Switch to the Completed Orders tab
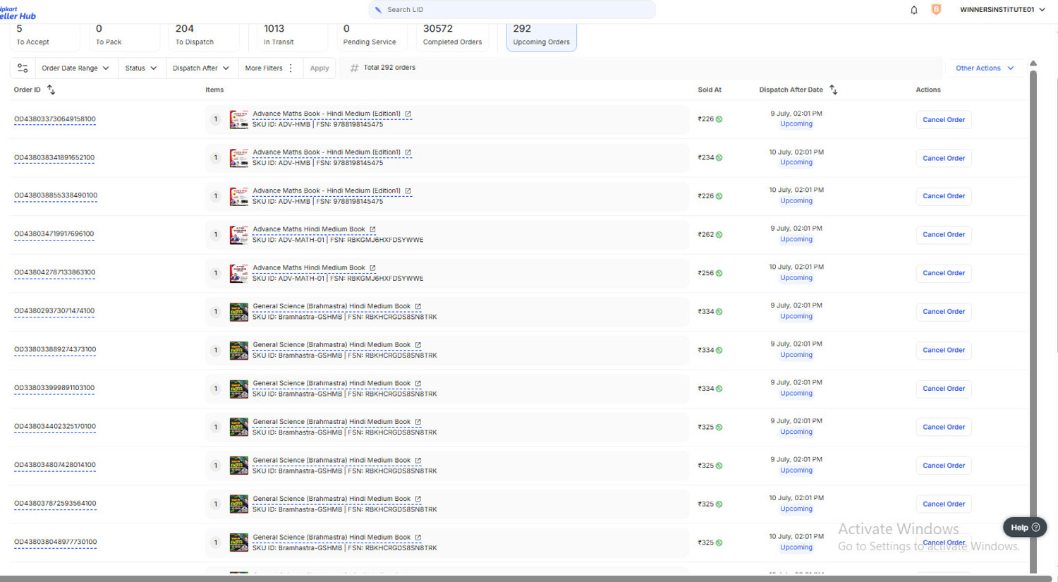 (x=452, y=35)
